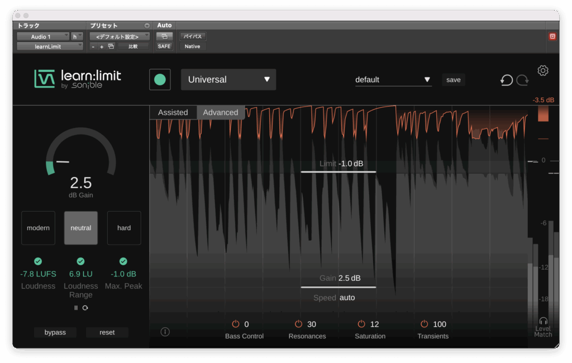Click the Bass Control value 0
Viewport: 572px width, 363px height.
(246, 324)
